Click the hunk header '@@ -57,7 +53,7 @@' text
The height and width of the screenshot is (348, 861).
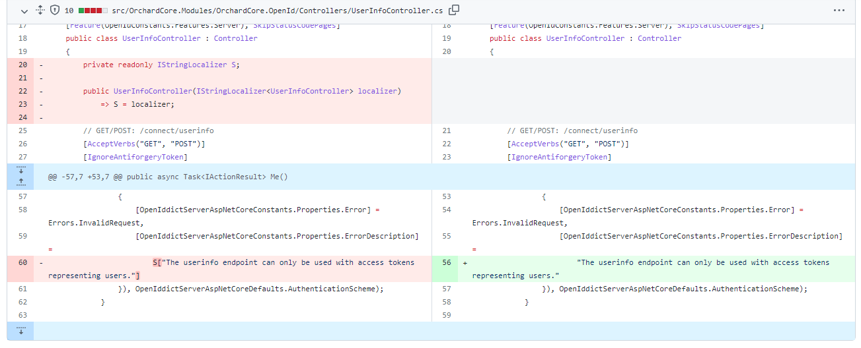point(168,177)
